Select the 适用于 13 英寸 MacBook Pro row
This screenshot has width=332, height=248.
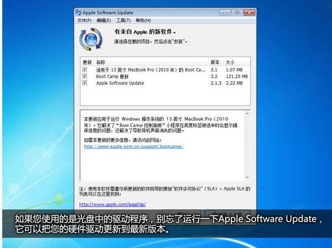(165, 70)
